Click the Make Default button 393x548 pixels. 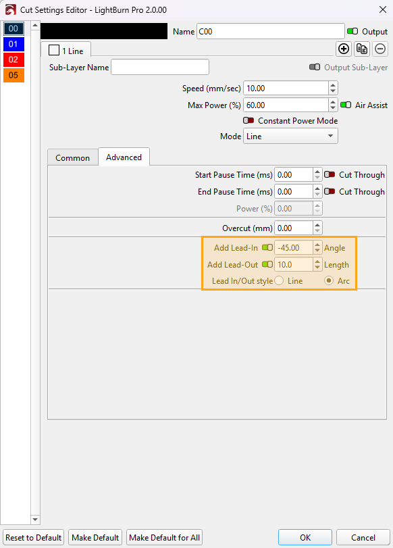point(95,537)
